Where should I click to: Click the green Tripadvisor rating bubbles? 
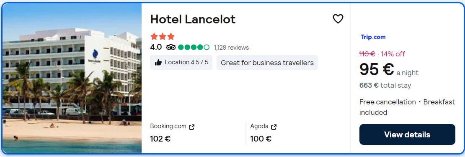[x=194, y=47]
